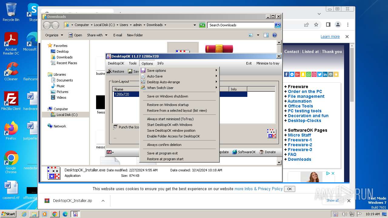Toggle Always confirm deletion
Screen dimensions: 388x218
(x=179, y=145)
